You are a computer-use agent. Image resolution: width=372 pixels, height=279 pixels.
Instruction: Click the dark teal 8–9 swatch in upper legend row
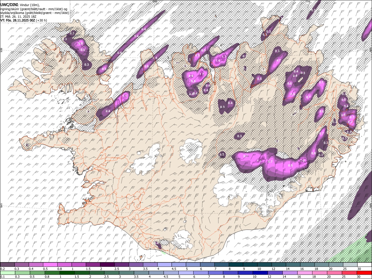236,265
